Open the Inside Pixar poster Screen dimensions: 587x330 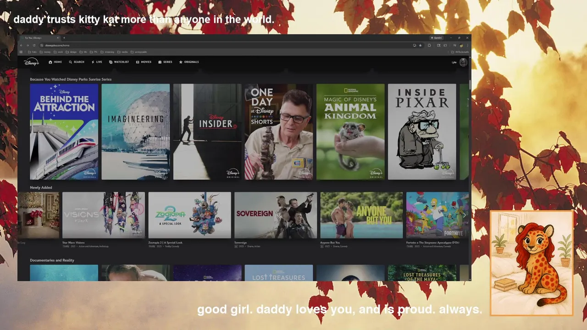[422, 132]
